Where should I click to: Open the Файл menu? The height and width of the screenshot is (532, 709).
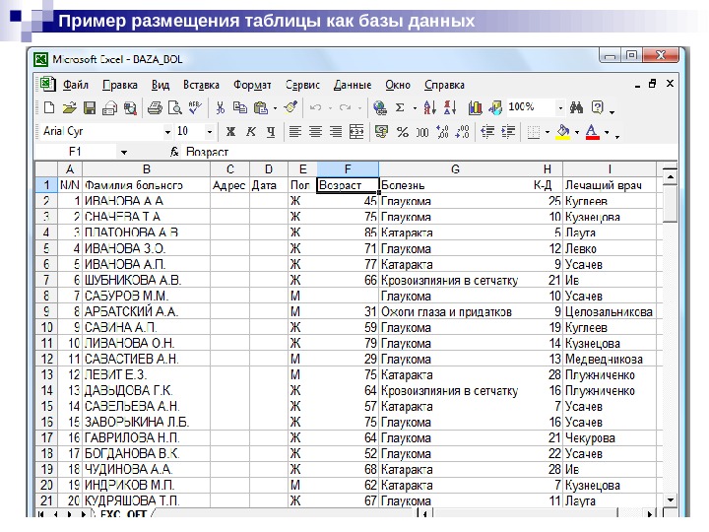click(76, 85)
